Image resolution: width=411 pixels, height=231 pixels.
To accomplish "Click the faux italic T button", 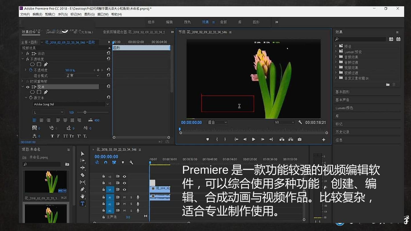I will click(x=58, y=136).
